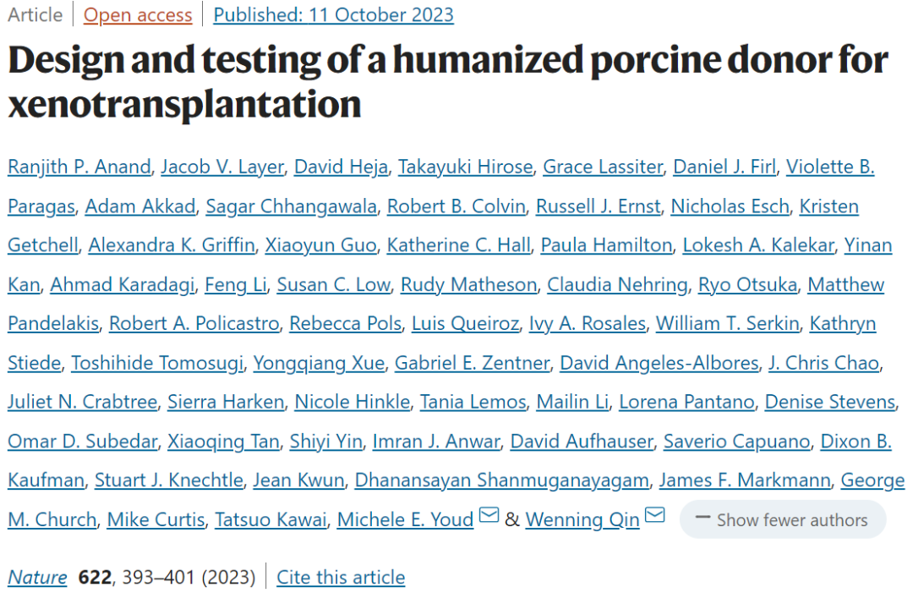Click email envelope icon after Michele E. Youd
The width and height of the screenshot is (913, 593).
coord(489,515)
